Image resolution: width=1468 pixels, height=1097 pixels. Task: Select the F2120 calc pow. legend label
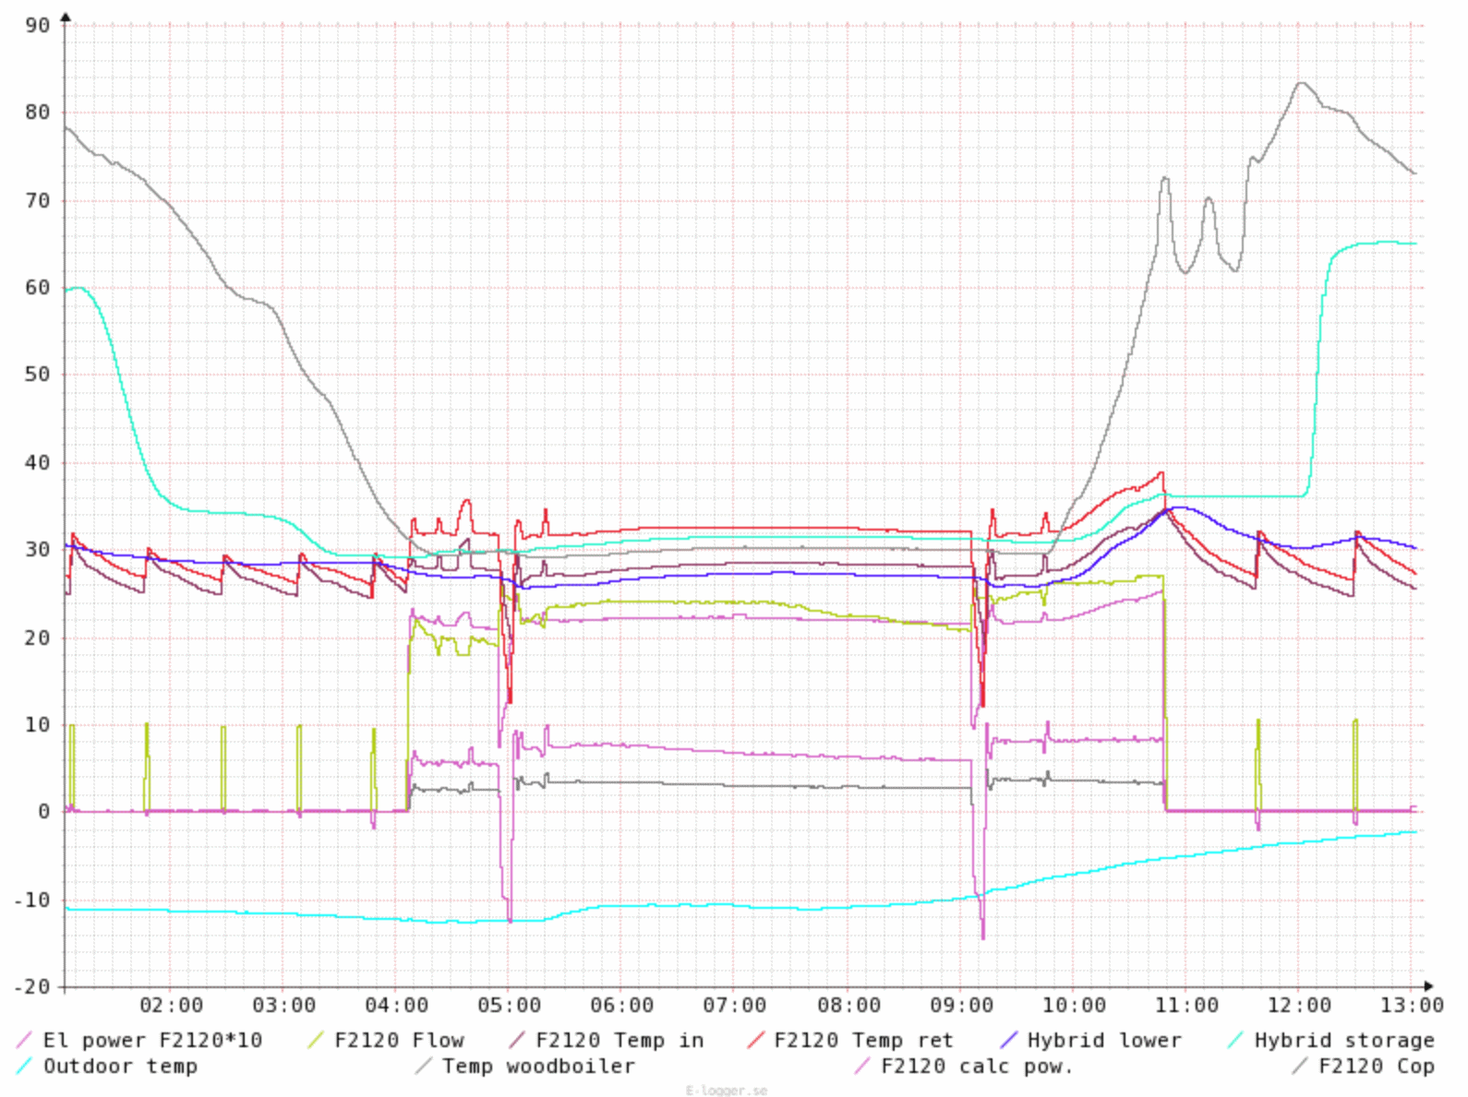[977, 1067]
